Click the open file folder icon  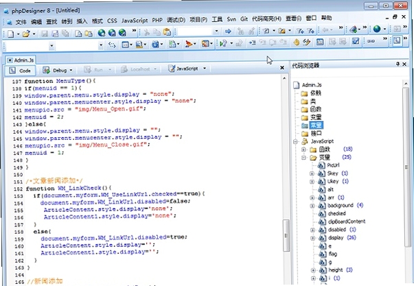[26, 34]
